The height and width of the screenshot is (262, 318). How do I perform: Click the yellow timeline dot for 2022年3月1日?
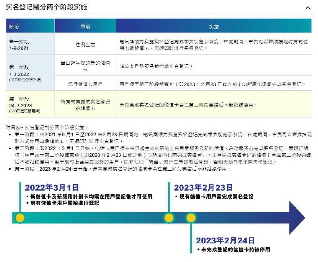(x=20, y=218)
